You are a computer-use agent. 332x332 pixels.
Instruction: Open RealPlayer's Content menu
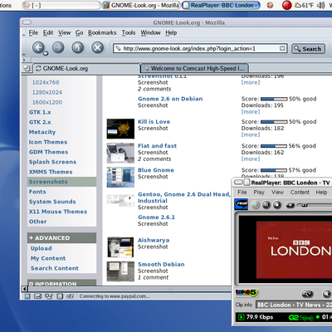pyautogui.click(x=300, y=193)
